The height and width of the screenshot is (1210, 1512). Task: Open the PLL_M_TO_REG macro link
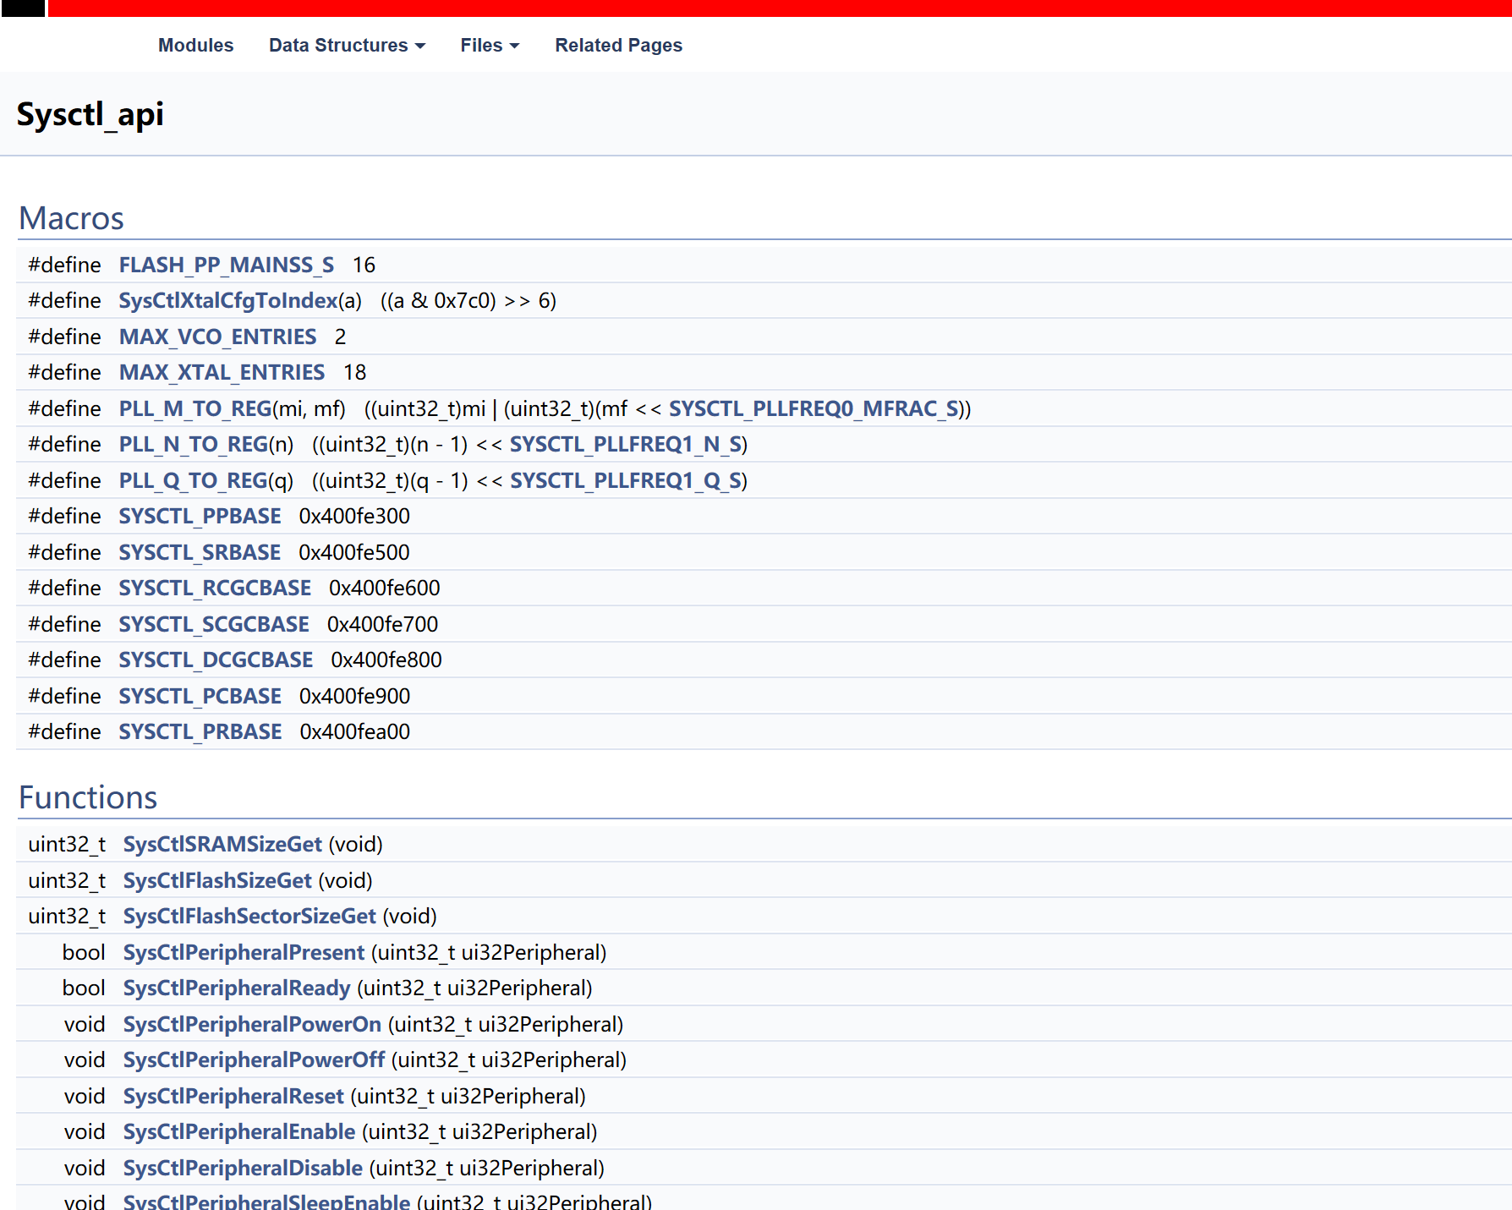tap(194, 409)
